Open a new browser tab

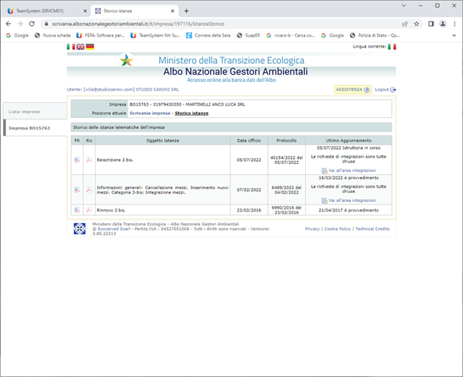coord(186,11)
